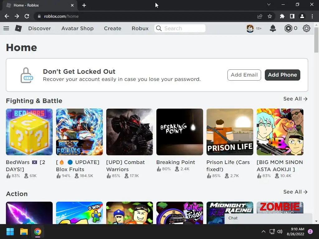Viewport: 319px width, 239px height.
Task: Open network status tray icon
Action: pyautogui.click(x=272, y=232)
